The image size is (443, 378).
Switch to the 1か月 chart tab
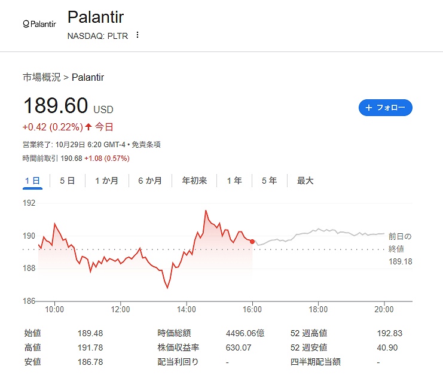[x=106, y=181]
